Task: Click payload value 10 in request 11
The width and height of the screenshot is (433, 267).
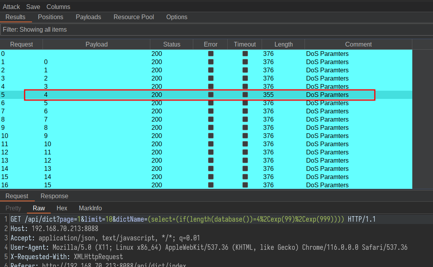Action: tap(48, 144)
